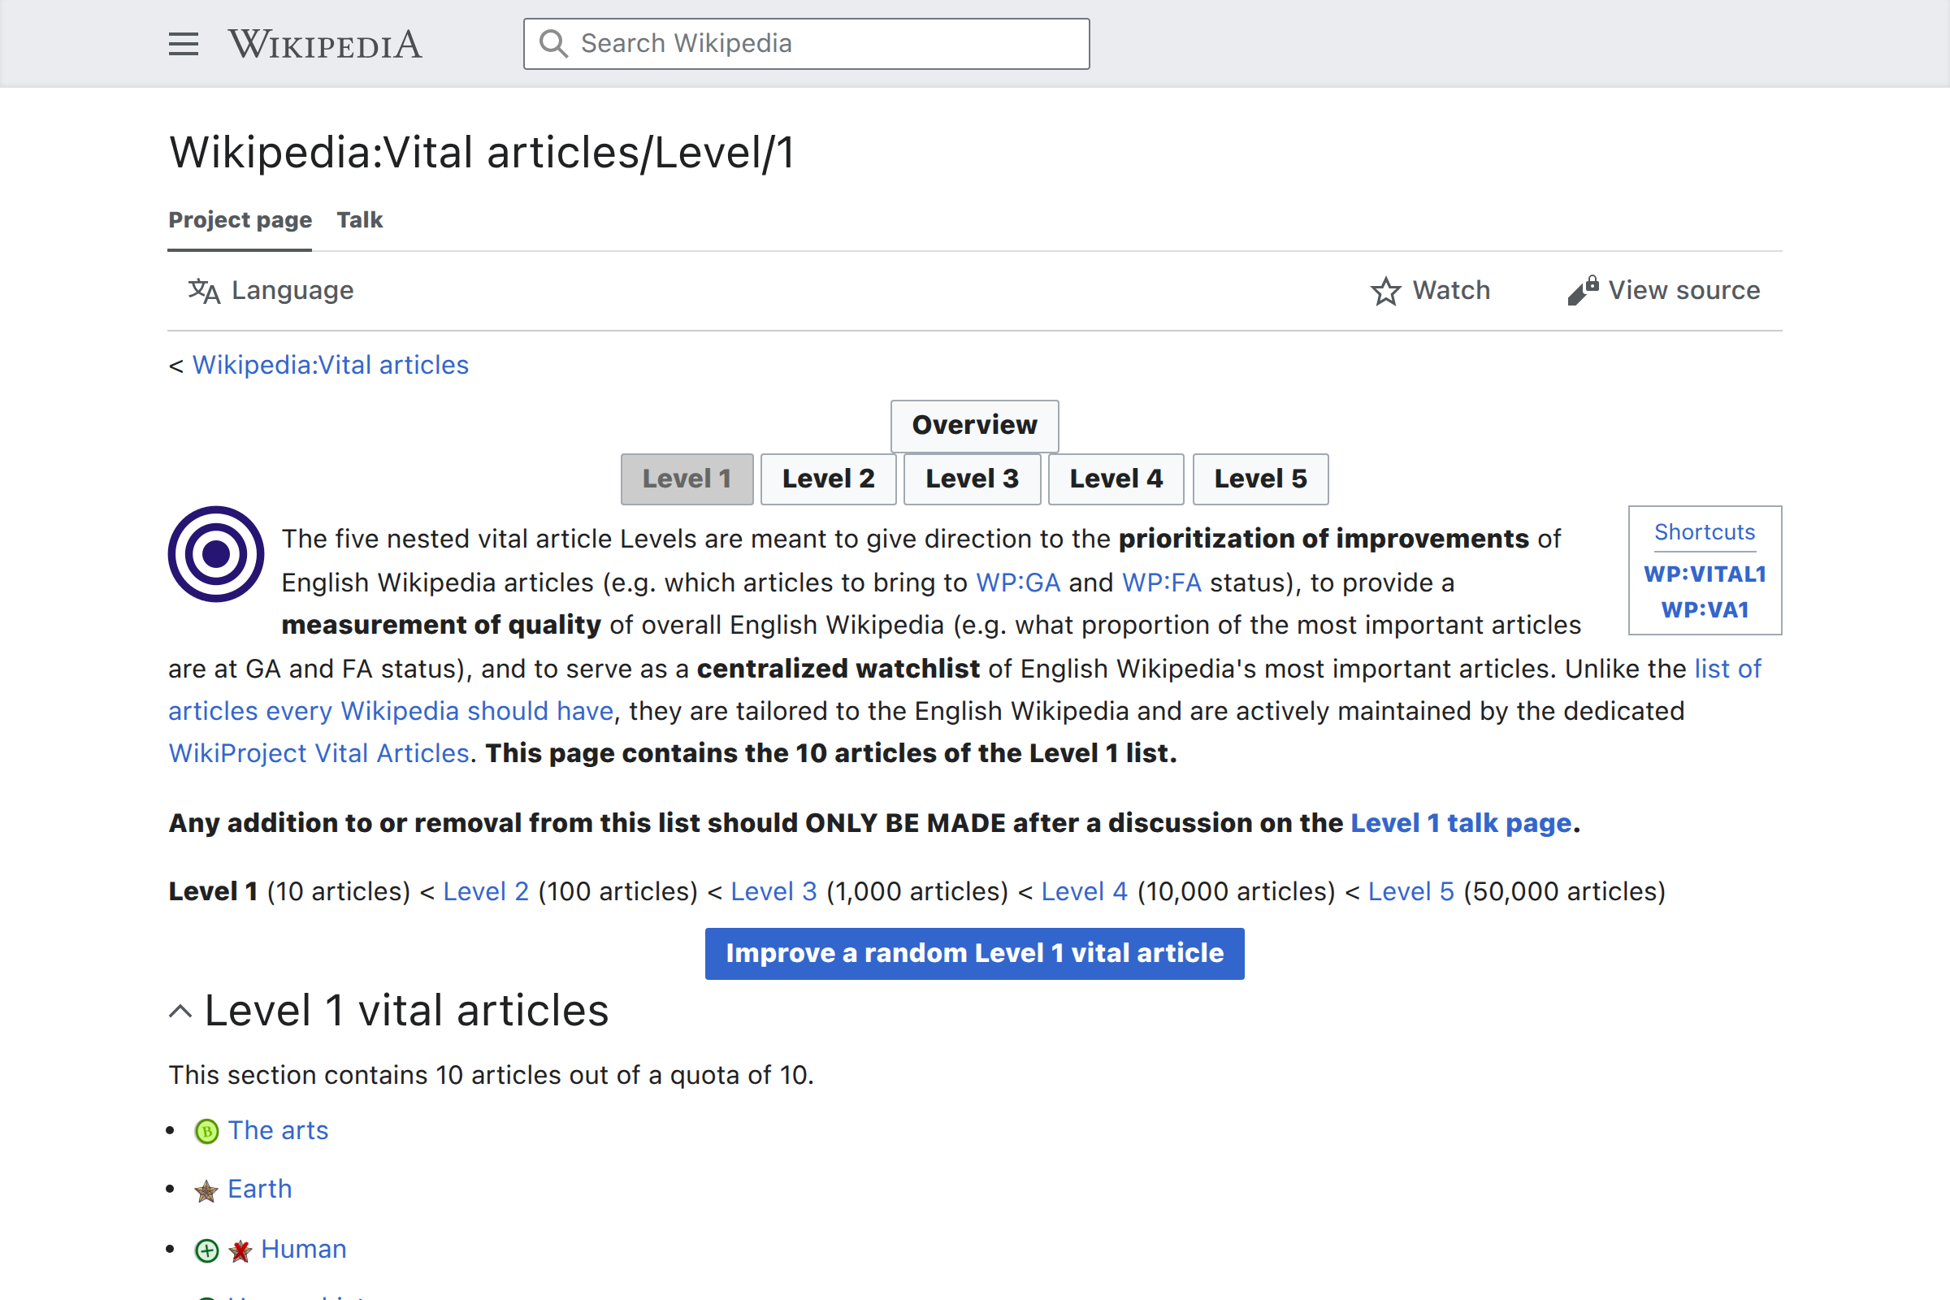Select the Level 1 tab button

coord(687,479)
